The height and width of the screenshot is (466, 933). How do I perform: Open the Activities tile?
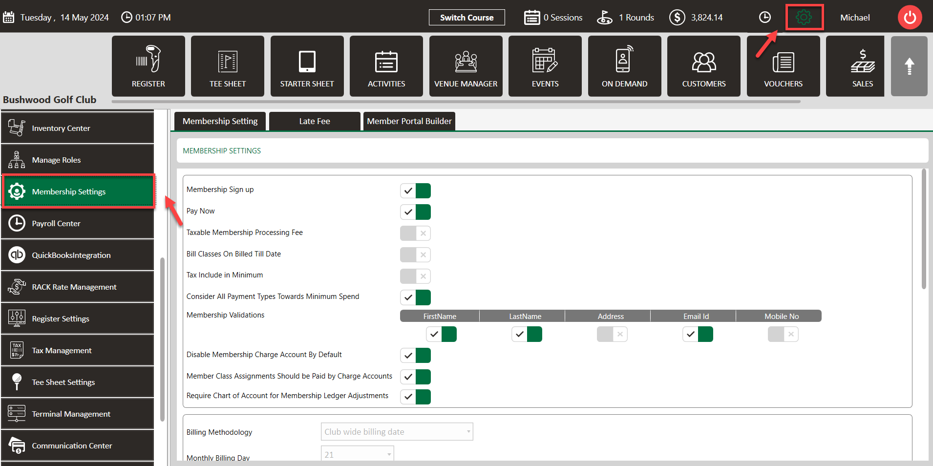(x=386, y=66)
